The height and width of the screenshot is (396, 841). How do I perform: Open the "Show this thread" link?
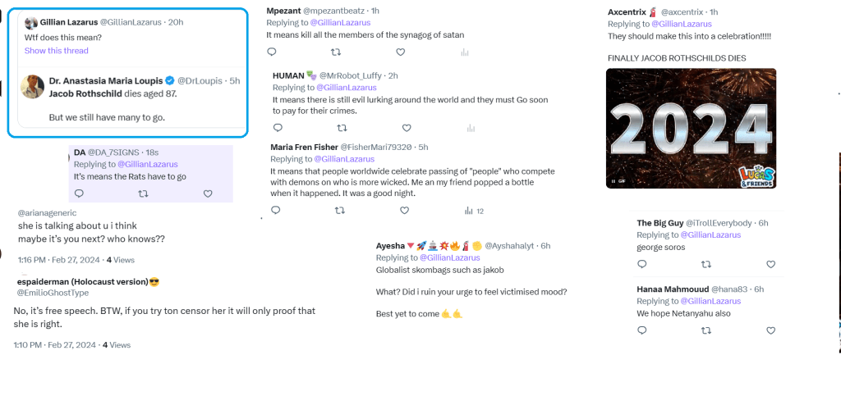pyautogui.click(x=57, y=51)
